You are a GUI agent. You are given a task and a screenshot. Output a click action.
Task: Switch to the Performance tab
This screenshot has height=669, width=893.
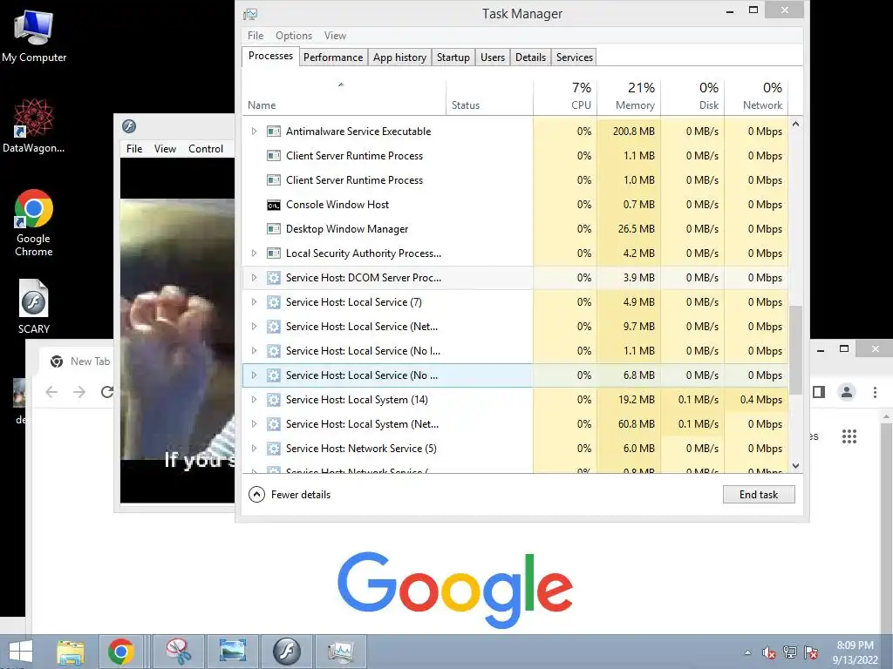click(x=332, y=57)
